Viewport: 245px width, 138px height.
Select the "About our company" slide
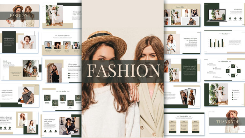pos(21,69)
